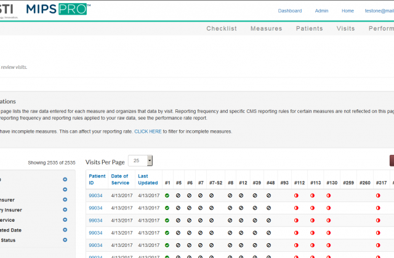Open patient 99034 in the first row
Viewport: 394px width, 258px height.
click(95, 195)
